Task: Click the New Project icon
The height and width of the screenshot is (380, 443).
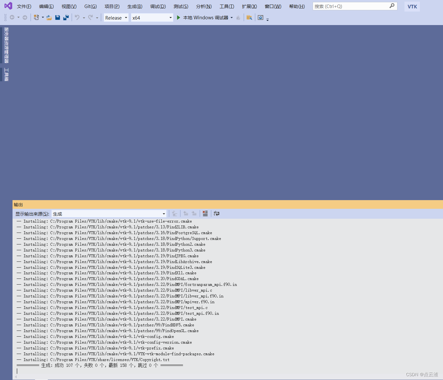Action: pyautogui.click(x=36, y=17)
